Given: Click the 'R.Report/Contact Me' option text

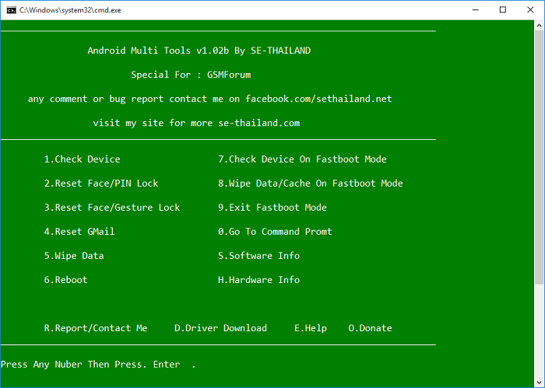Looking at the screenshot, I should click(96, 328).
